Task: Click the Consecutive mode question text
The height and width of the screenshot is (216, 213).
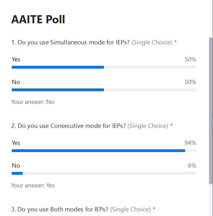Action: tap(69, 126)
